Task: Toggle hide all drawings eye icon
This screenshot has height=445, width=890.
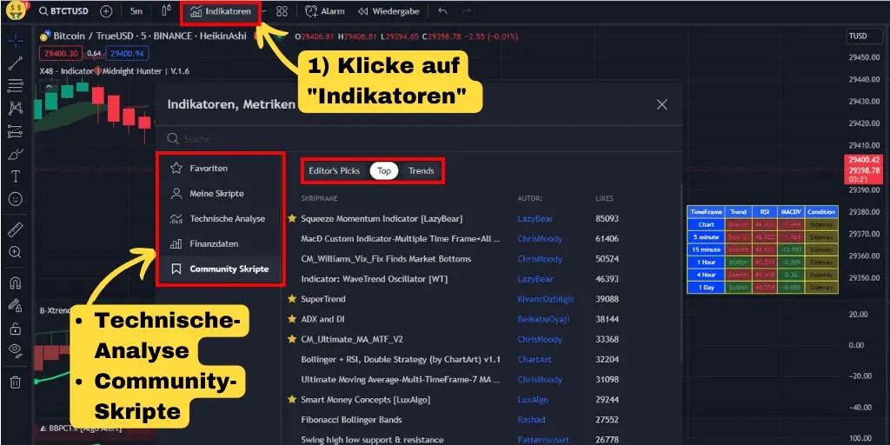Action: click(x=16, y=351)
